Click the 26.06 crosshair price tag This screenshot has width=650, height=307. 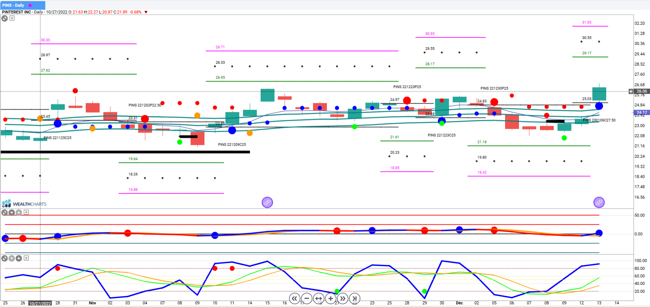(x=642, y=91)
